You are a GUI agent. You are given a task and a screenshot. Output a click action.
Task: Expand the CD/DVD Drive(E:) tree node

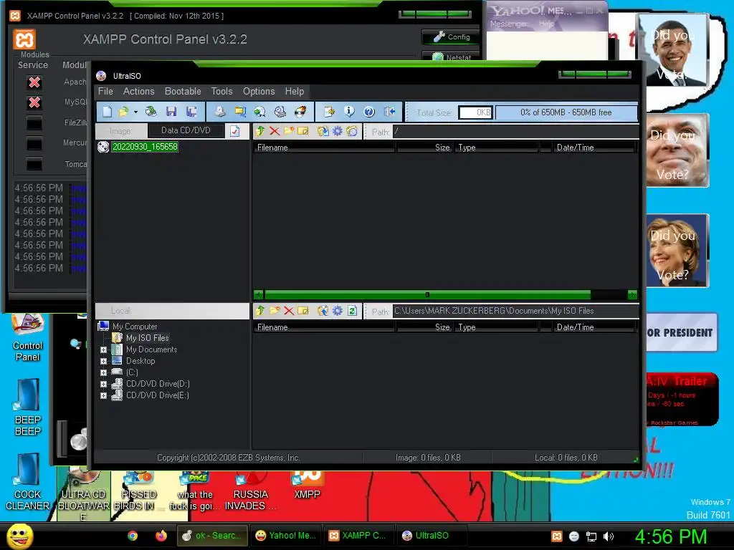103,395
